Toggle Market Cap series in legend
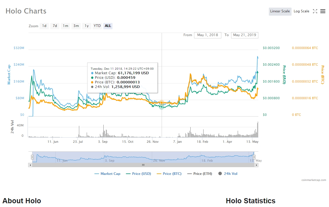Screen dimensions: 329x207 coord(107,174)
